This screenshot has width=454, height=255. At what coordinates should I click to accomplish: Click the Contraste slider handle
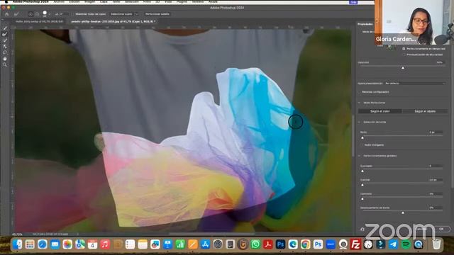362,199
